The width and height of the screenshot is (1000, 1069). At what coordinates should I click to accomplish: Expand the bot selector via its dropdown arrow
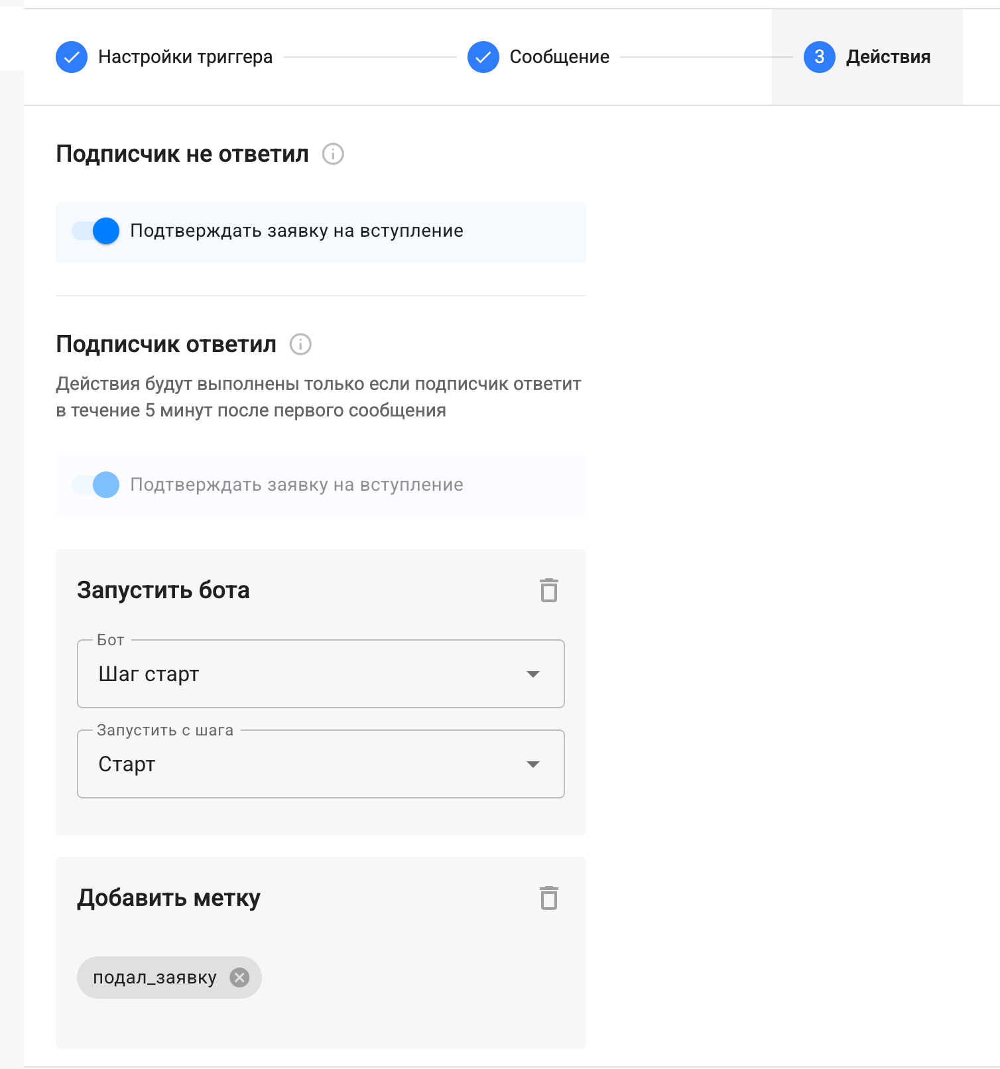pyautogui.click(x=532, y=674)
